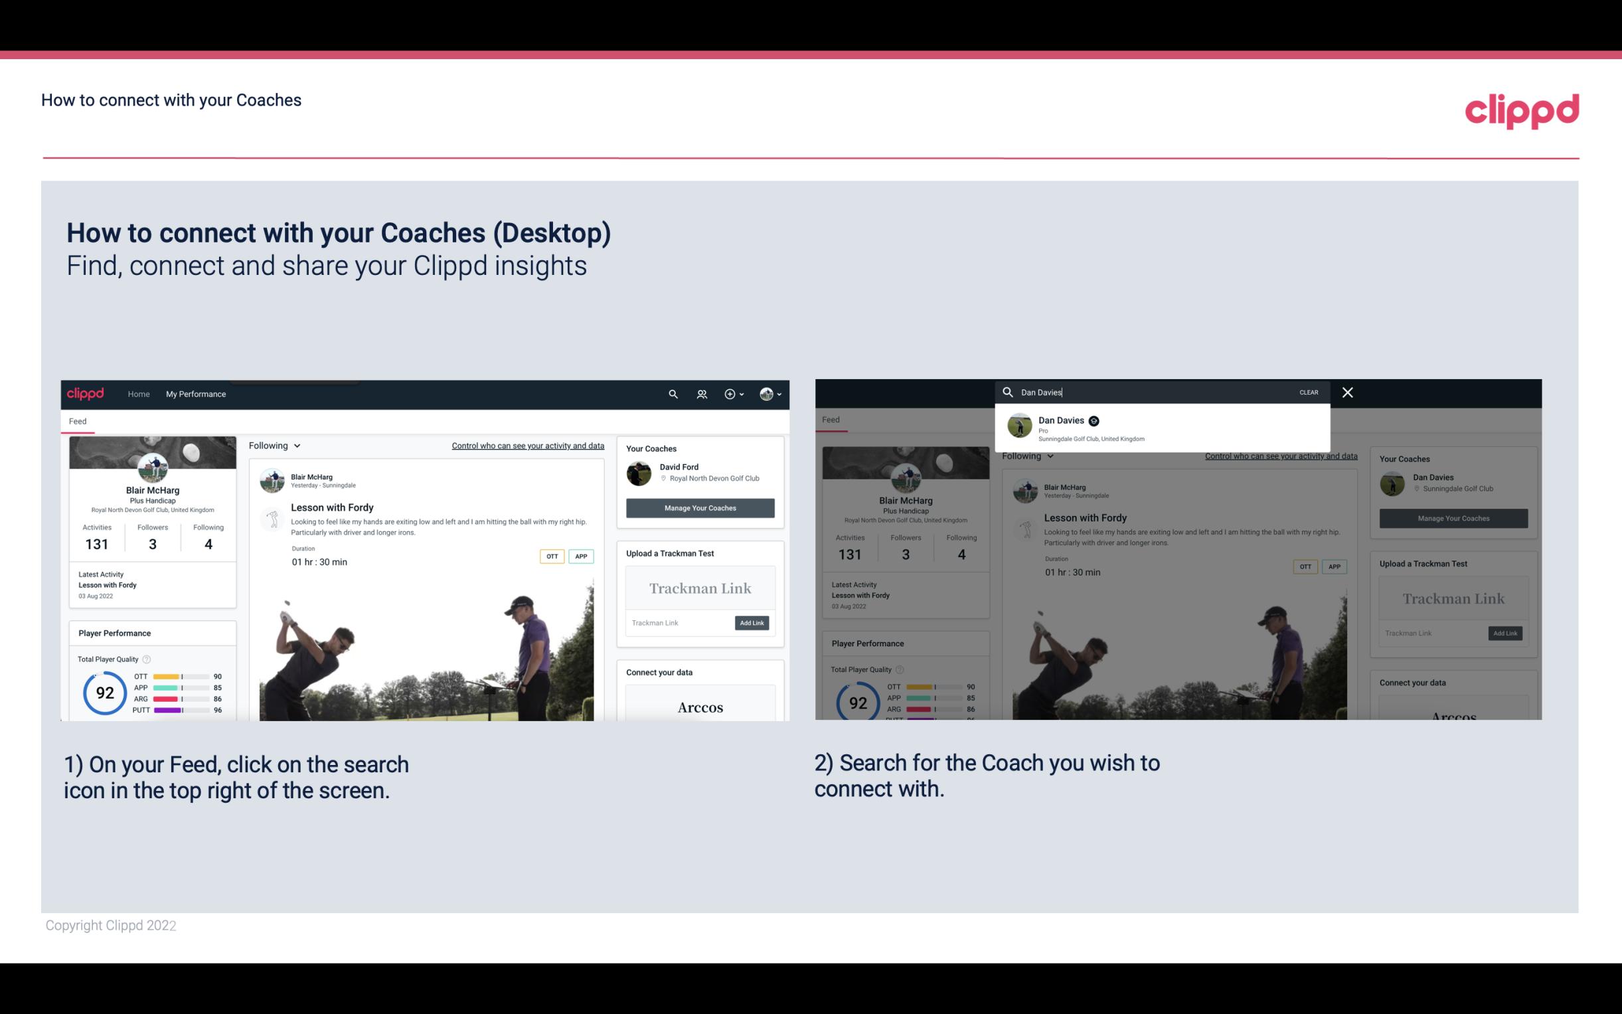
Task: Open the Home navigation menu item
Action: [x=139, y=394]
